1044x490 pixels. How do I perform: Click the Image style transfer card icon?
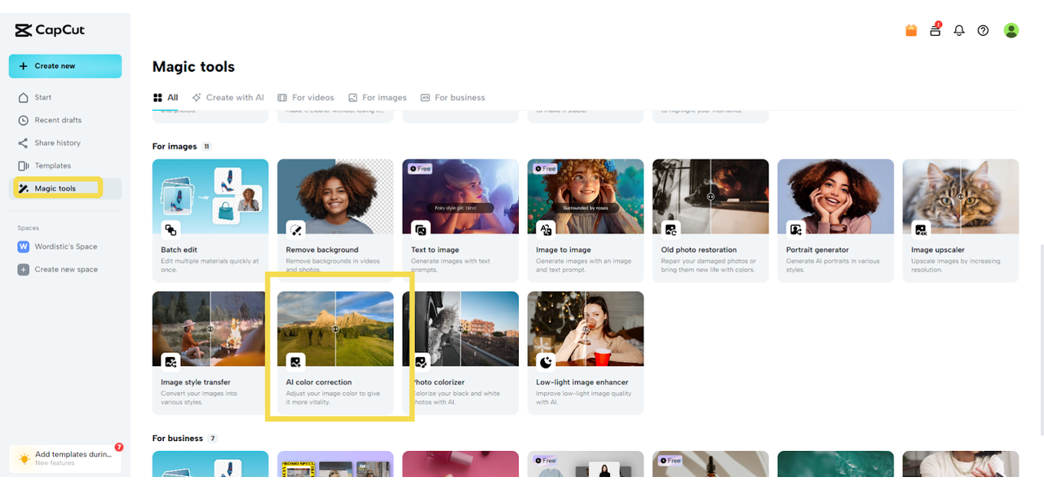pos(170,361)
